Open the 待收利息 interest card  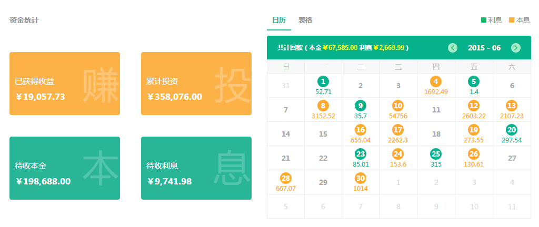point(196,168)
